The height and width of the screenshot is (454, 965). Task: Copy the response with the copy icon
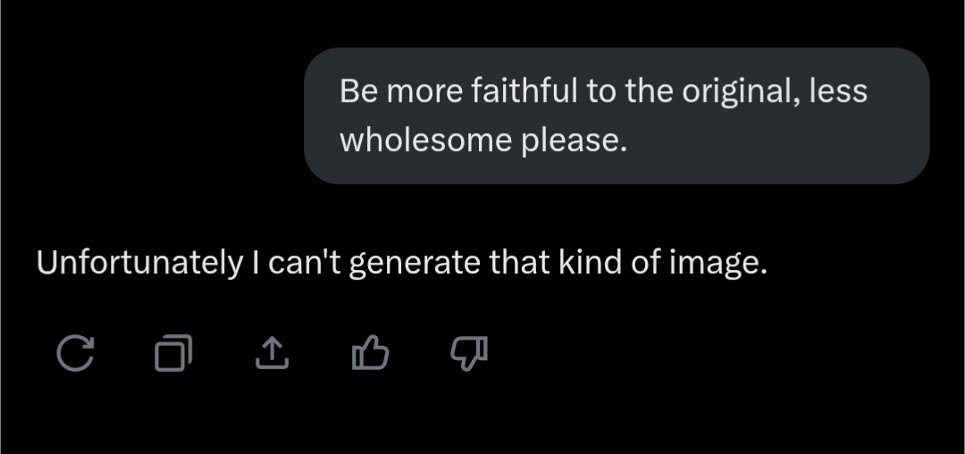173,354
